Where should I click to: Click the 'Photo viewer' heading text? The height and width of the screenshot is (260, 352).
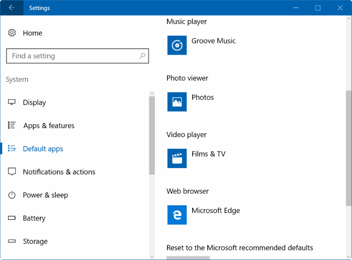(187, 78)
